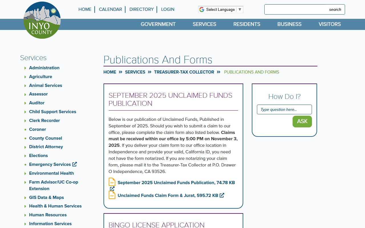Expand the Child Support Services arrow
Screen dimensions: 365x228
point(25,112)
